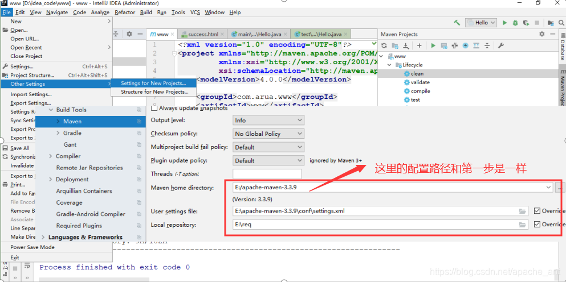
Task: Browse button for Maven home directory
Action: pos(560,187)
